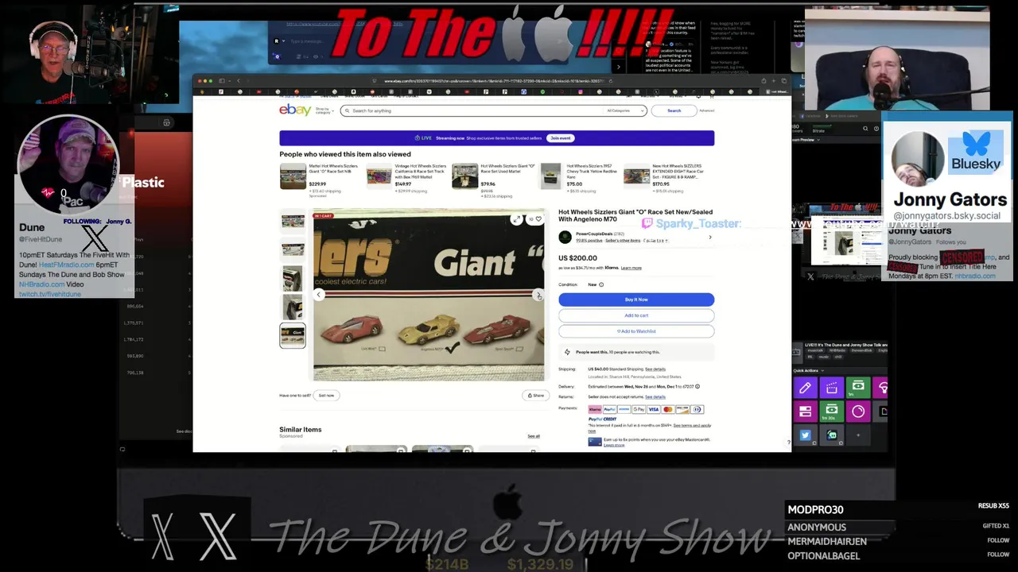The height and width of the screenshot is (572, 1018).
Task: Open Seller's other items link
Action: [x=623, y=240]
